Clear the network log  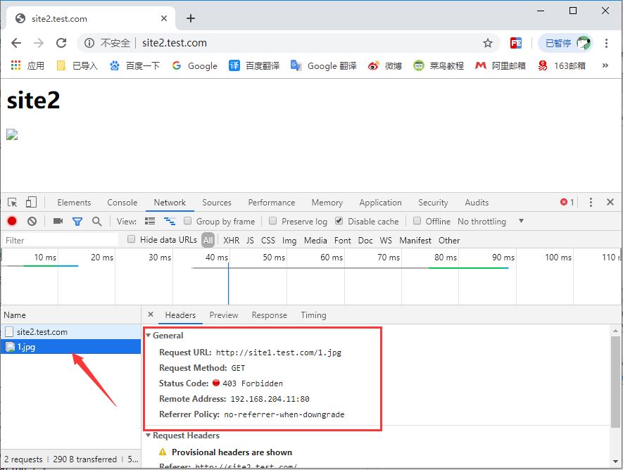[32, 221]
